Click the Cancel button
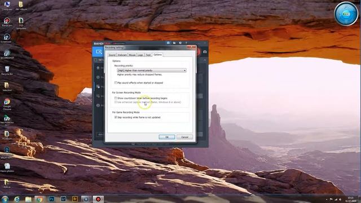Screen dimensions: 361x203 coord(184,137)
